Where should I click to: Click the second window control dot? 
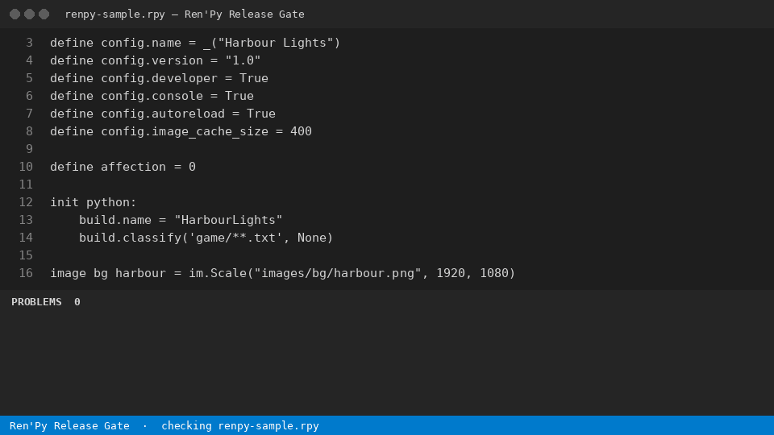(x=29, y=14)
